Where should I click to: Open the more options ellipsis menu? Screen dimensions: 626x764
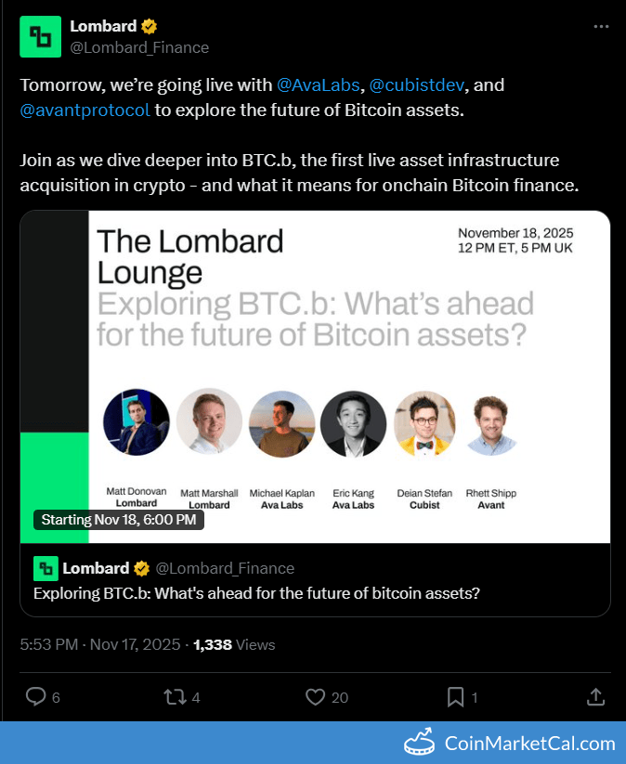(x=601, y=27)
